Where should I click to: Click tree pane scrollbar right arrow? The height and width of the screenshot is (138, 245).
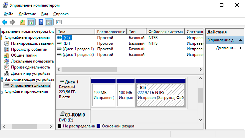pos(51,127)
